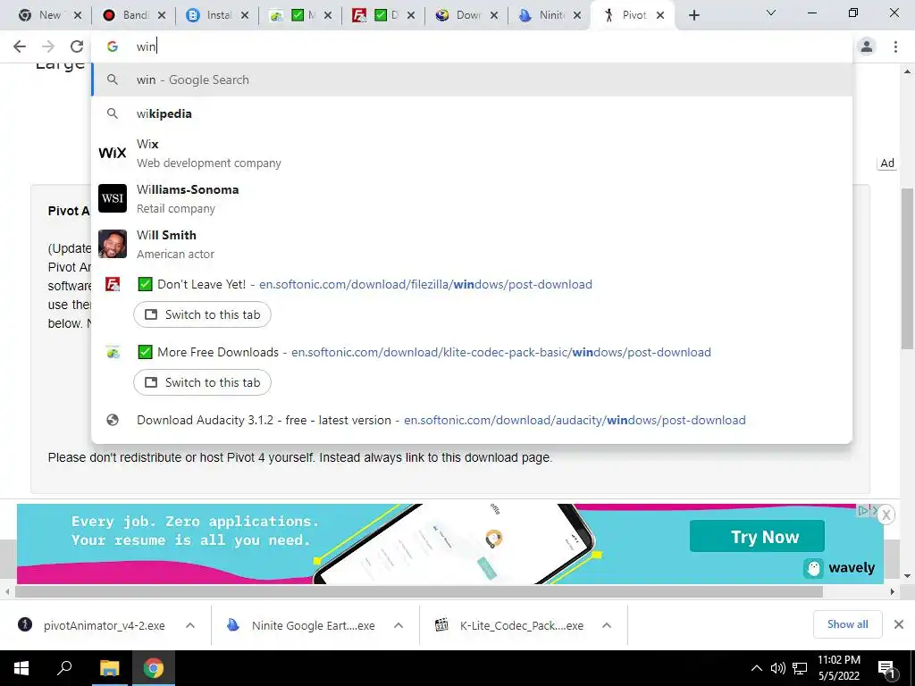Close the Ninite tab
This screenshot has width=915, height=686.
tap(577, 15)
